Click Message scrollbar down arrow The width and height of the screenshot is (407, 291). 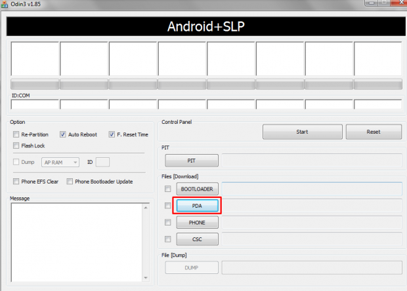(x=146, y=277)
